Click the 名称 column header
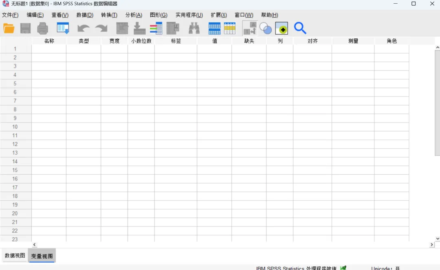The height and width of the screenshot is (270, 440). click(49, 41)
